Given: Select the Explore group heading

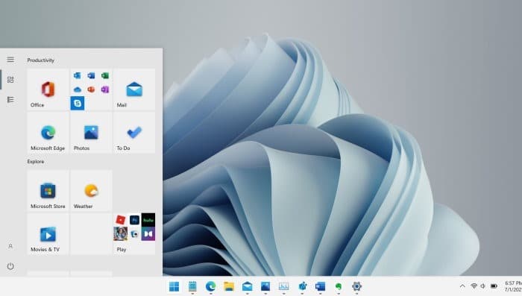Looking at the screenshot, I should point(36,162).
